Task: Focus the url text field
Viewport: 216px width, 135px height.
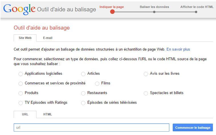Action: (x=91, y=127)
